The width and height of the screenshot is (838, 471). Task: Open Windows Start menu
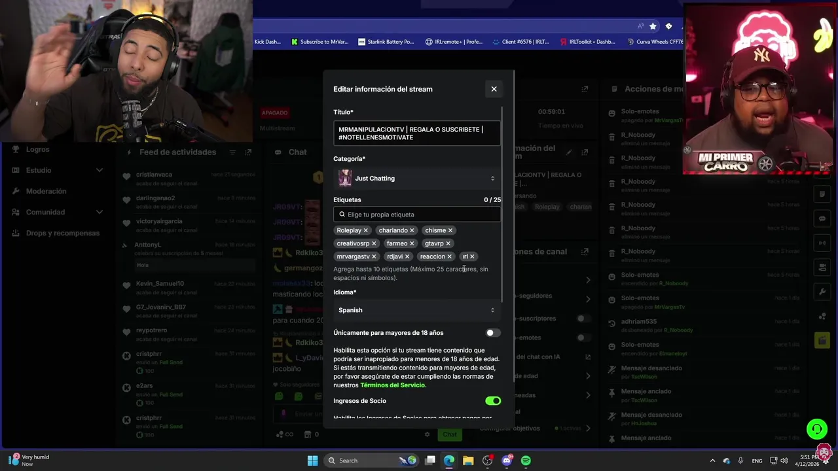point(312,461)
